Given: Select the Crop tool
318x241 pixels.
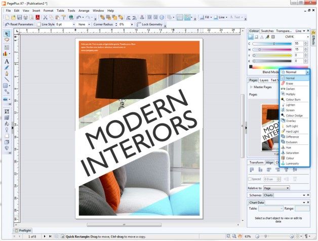Looking at the screenshot, I should tap(7, 111).
